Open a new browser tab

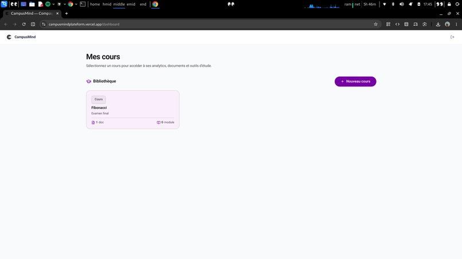[x=66, y=14]
